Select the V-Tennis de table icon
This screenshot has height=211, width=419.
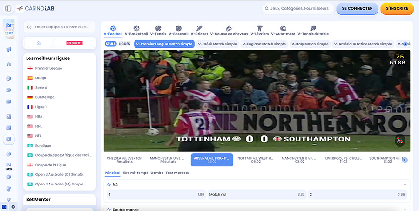point(313,29)
